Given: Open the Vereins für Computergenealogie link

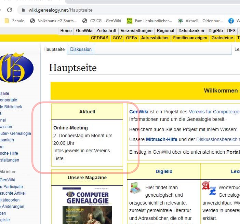Looking at the screenshot, I should tap(214, 112).
